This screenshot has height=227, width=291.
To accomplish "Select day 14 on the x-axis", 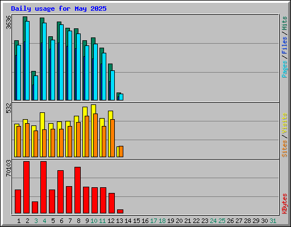I will coord(128,221).
